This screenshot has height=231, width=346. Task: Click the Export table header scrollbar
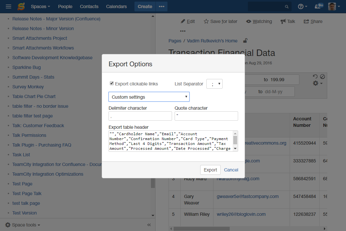tap(235, 140)
